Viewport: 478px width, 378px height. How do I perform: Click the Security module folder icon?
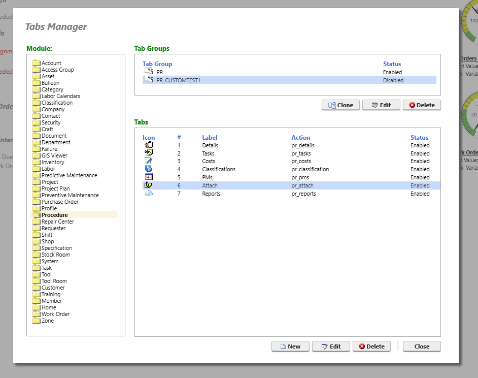(x=37, y=122)
